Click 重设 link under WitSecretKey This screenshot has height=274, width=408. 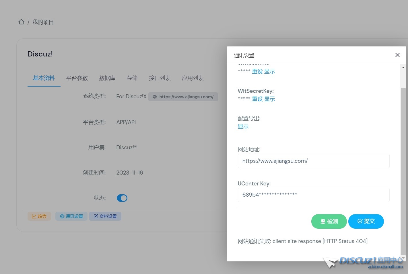pos(257,99)
